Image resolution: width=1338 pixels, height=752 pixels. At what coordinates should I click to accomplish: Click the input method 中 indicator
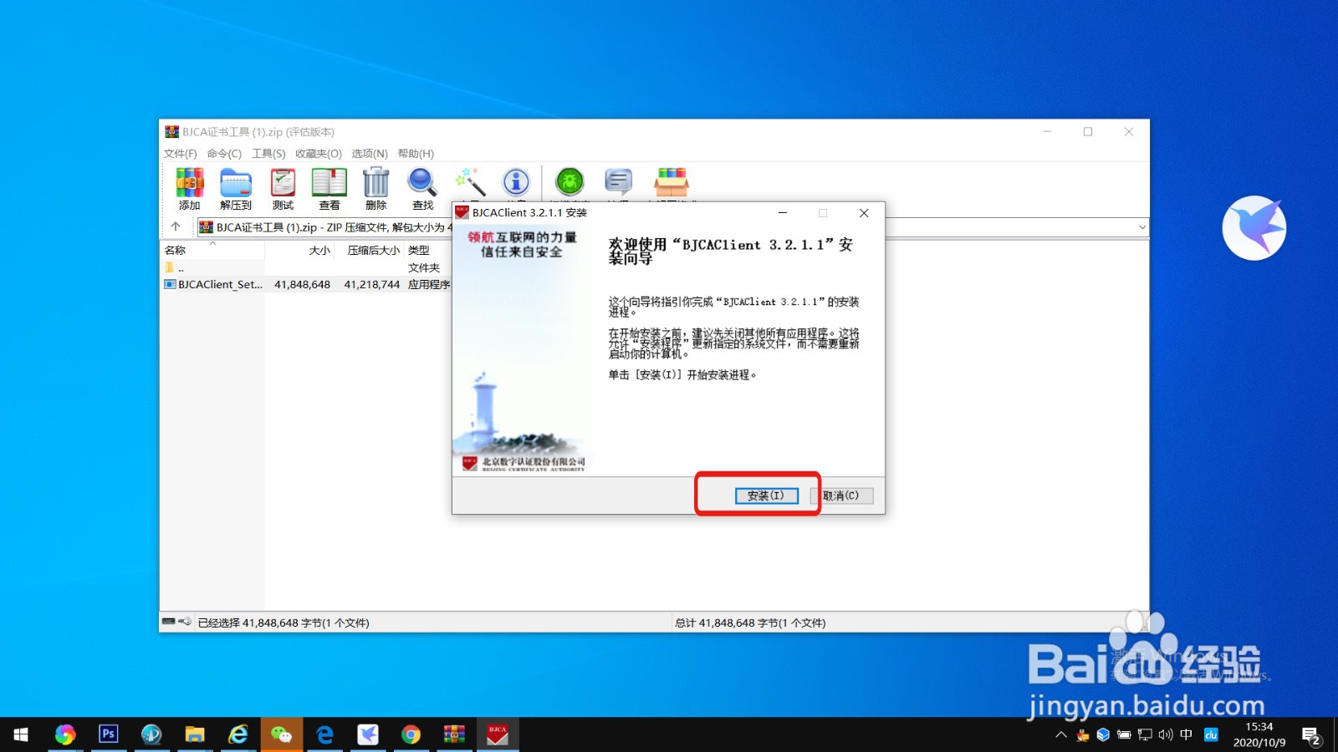point(1186,735)
